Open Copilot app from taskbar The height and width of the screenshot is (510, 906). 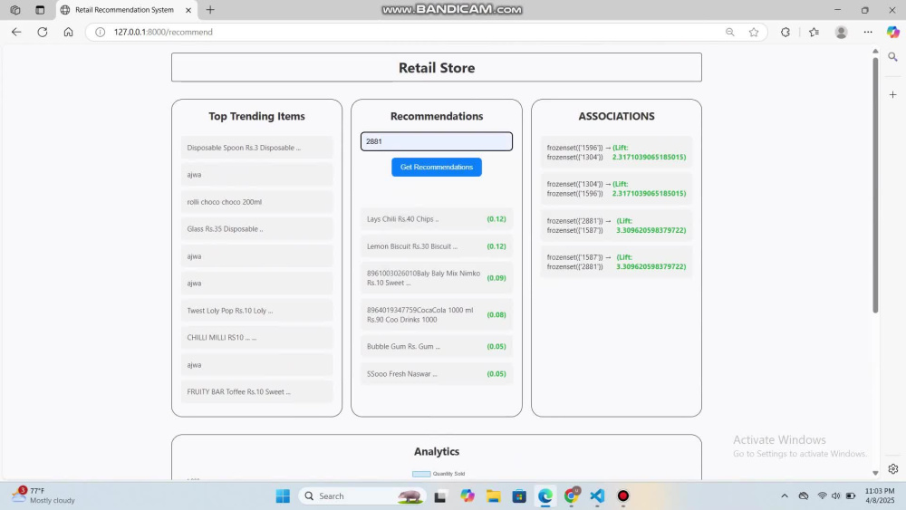tap(467, 496)
